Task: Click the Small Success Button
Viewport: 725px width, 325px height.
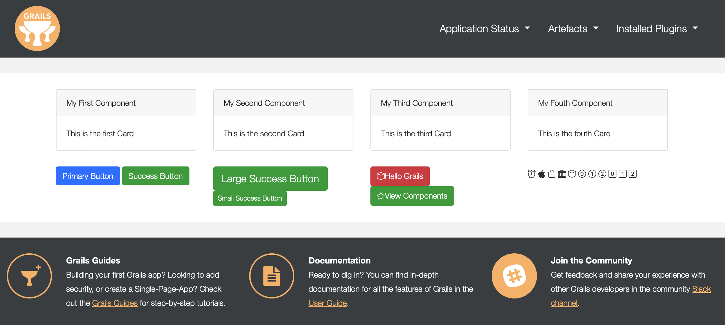Action: tap(250, 198)
